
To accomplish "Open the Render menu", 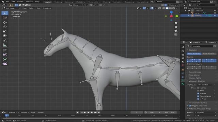I will 20,2.
